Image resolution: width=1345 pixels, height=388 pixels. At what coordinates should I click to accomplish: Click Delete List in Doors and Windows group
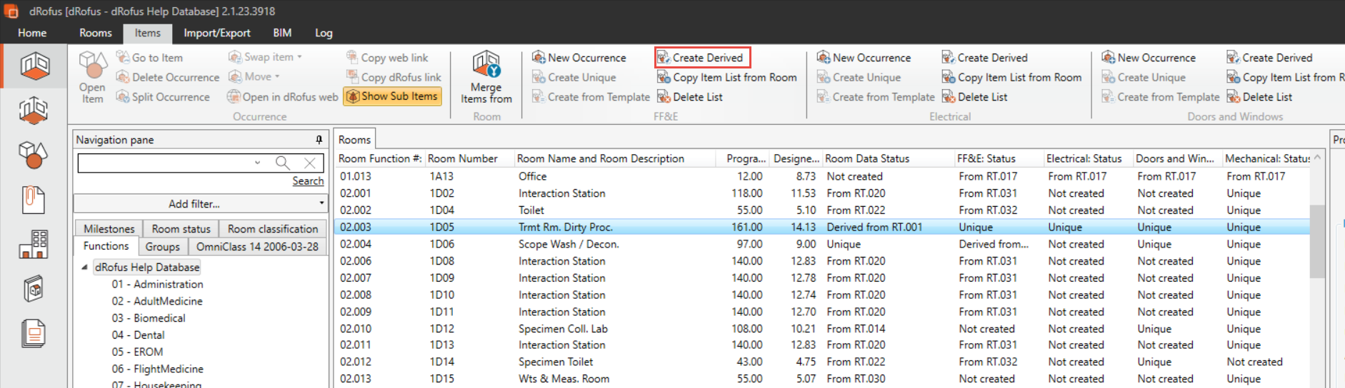1260,97
